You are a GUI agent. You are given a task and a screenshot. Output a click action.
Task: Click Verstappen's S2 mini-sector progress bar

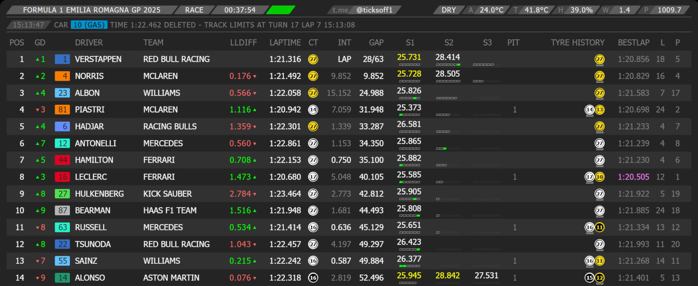448,64
